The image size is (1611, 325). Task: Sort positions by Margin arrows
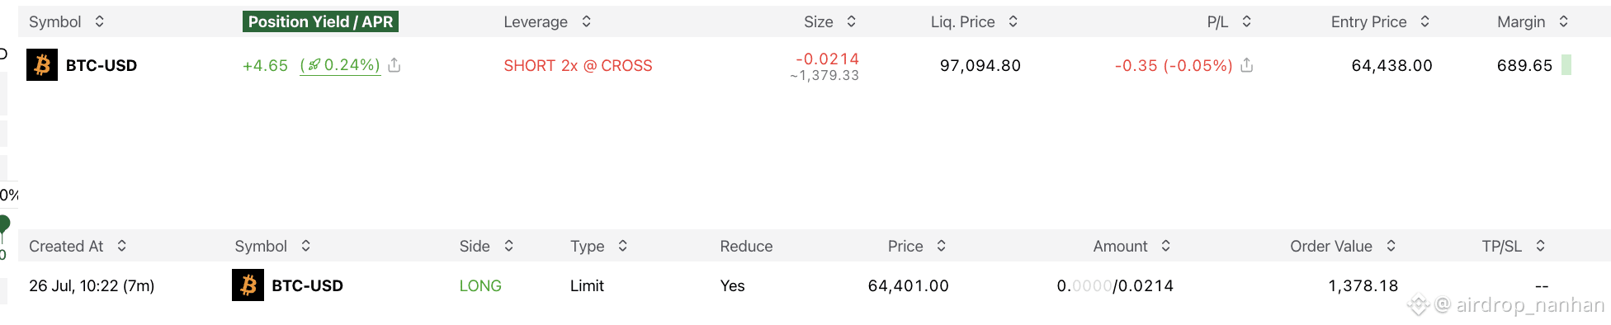click(1564, 21)
